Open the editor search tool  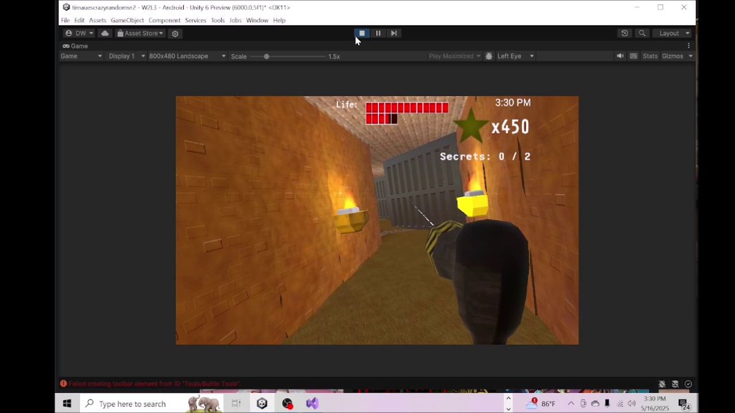point(641,33)
